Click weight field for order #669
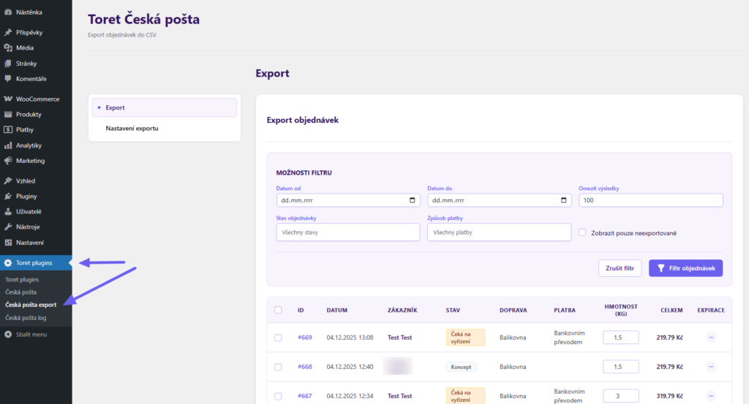The width and height of the screenshot is (749, 404). coord(621,338)
